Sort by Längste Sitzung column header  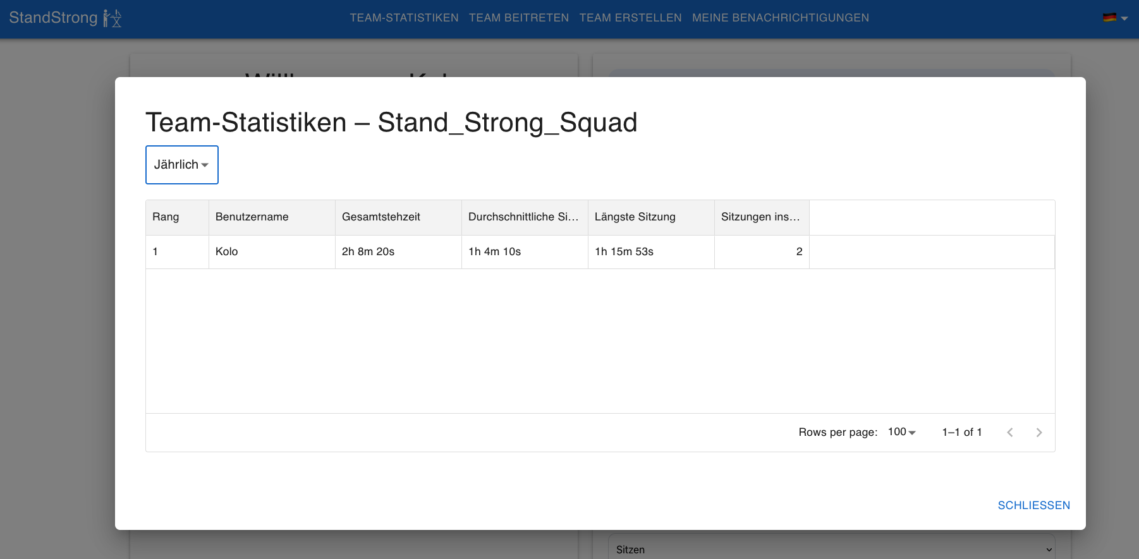[x=652, y=217]
